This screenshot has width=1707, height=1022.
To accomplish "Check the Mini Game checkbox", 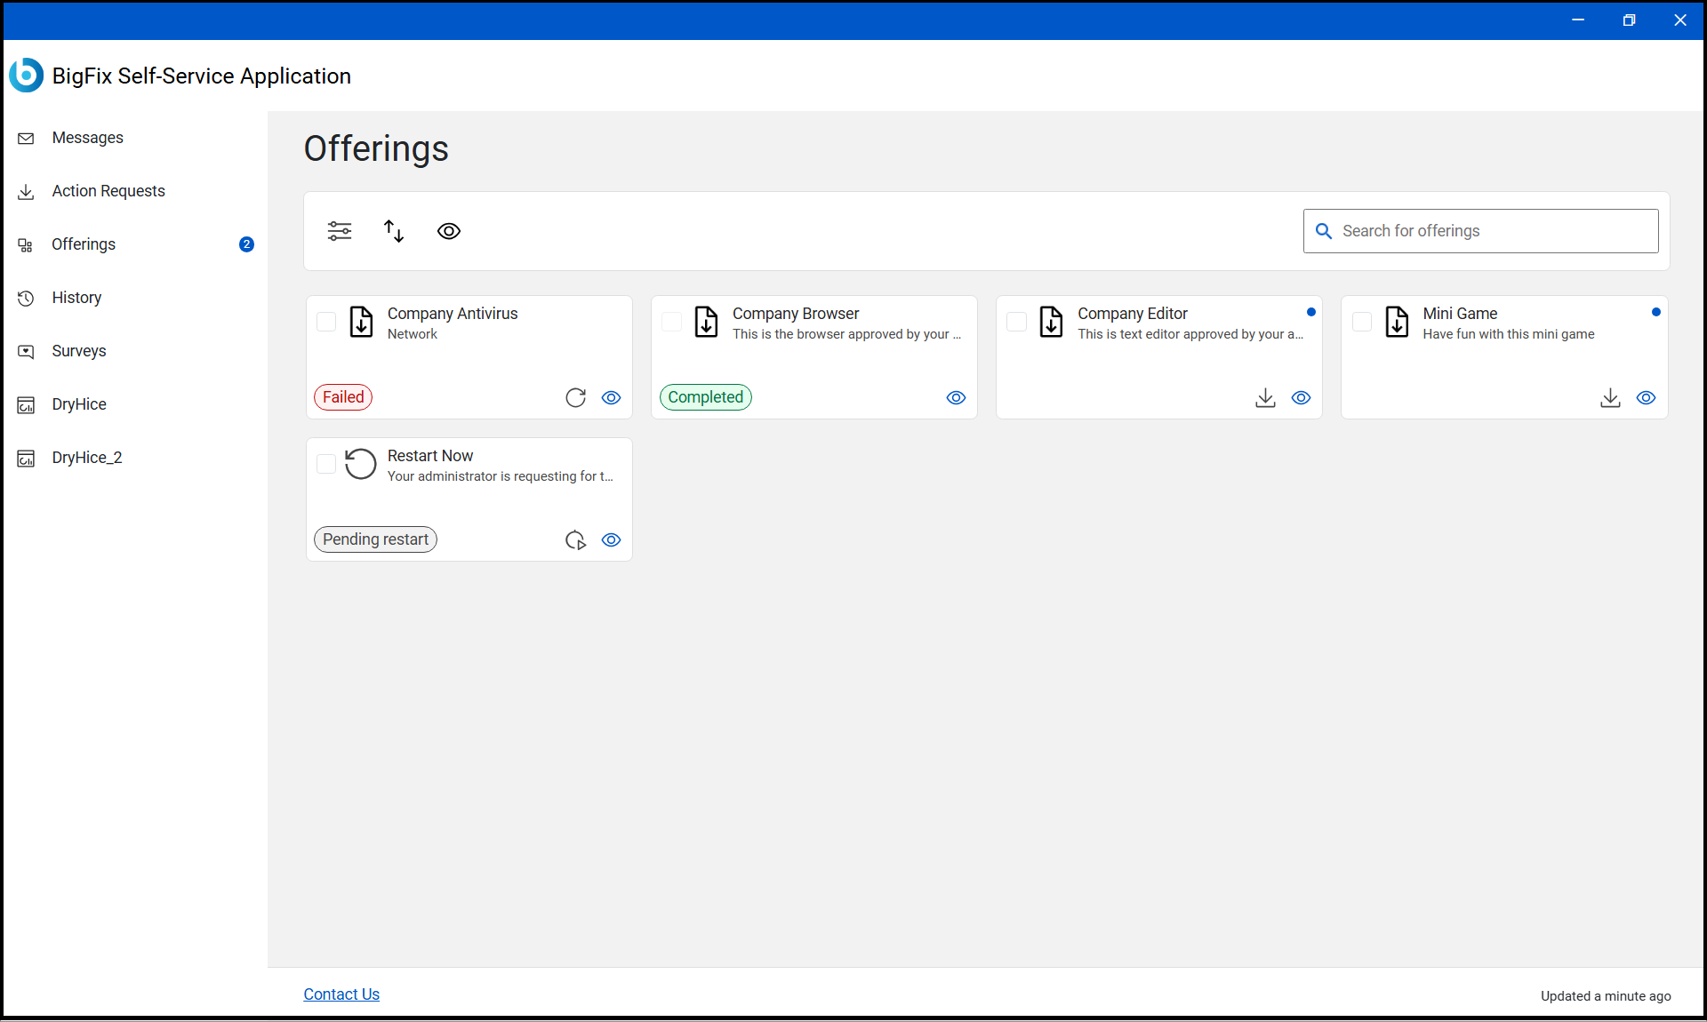I will pyautogui.click(x=1362, y=323).
